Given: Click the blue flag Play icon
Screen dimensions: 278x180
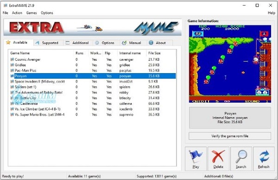Looking at the screenshot, I should point(196,156).
